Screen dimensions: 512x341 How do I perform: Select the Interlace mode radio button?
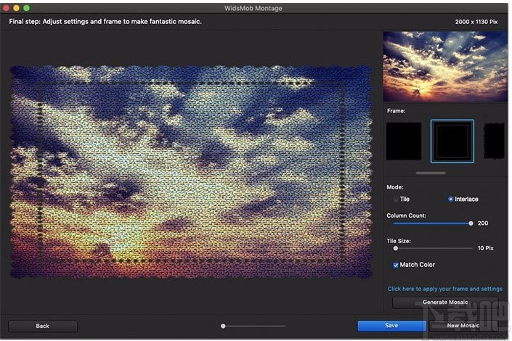click(451, 199)
